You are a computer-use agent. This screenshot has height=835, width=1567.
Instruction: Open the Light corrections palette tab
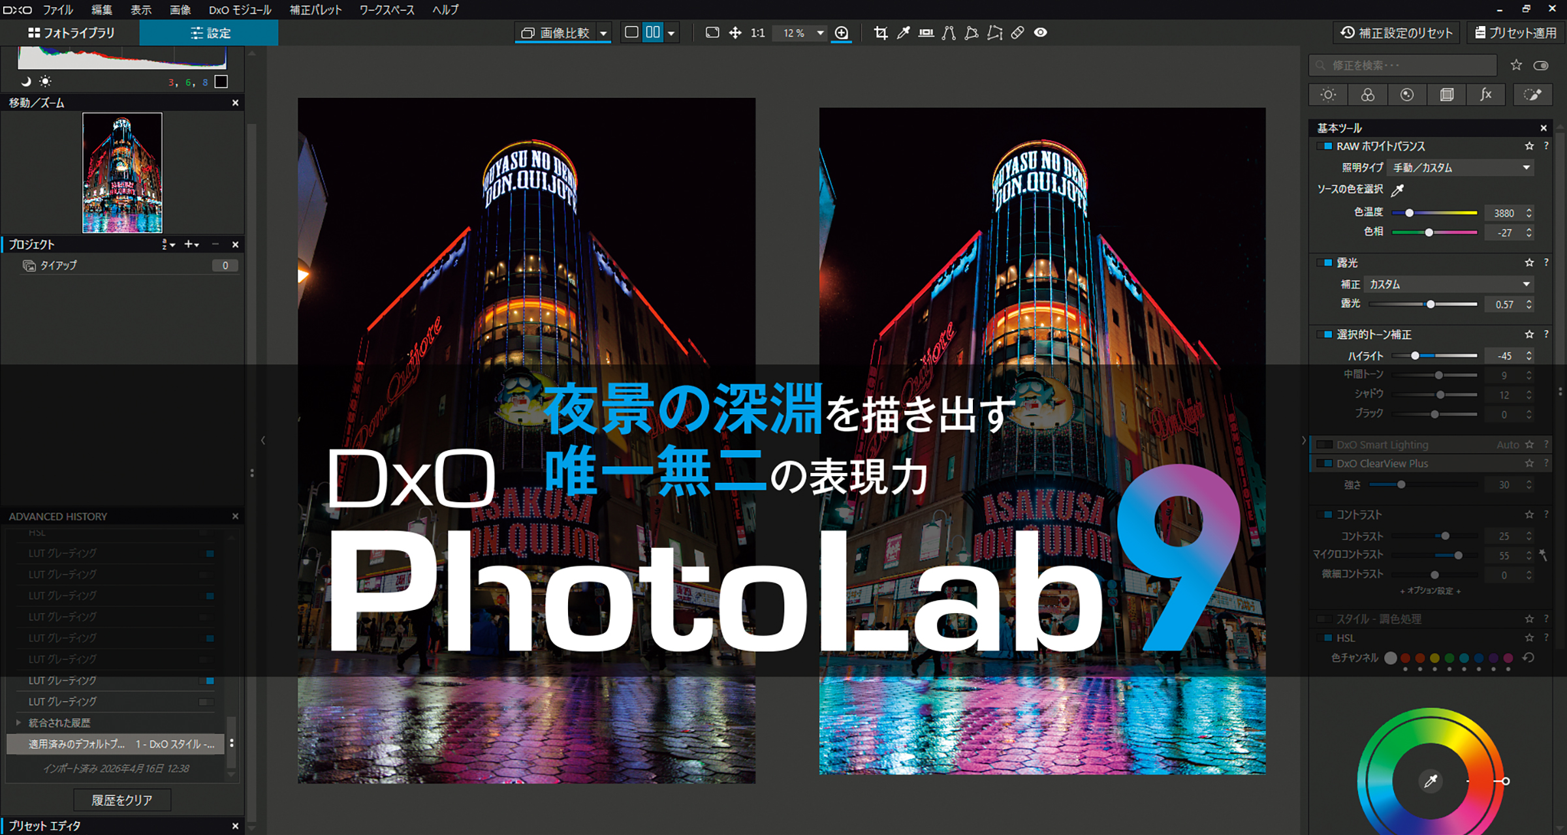(x=1328, y=95)
